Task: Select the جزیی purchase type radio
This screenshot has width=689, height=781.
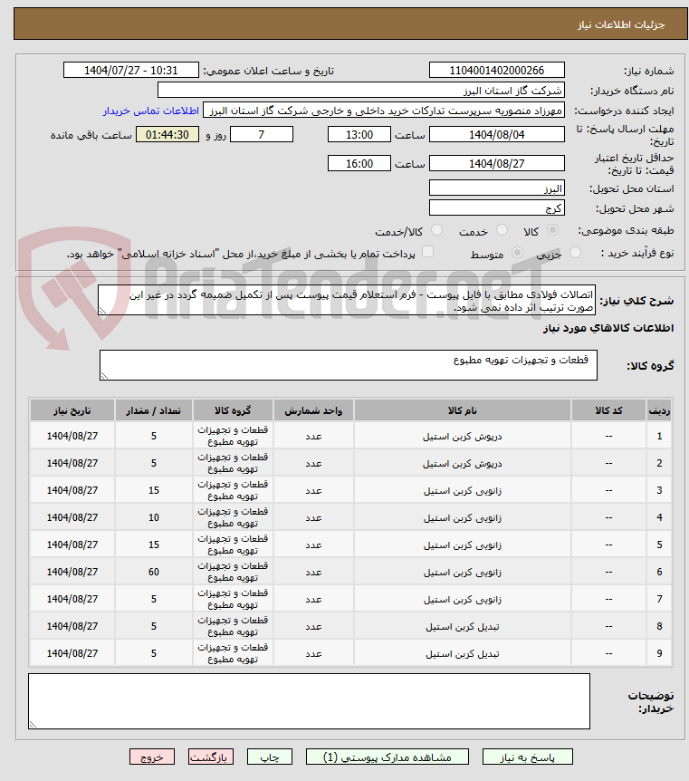Action: point(575,253)
